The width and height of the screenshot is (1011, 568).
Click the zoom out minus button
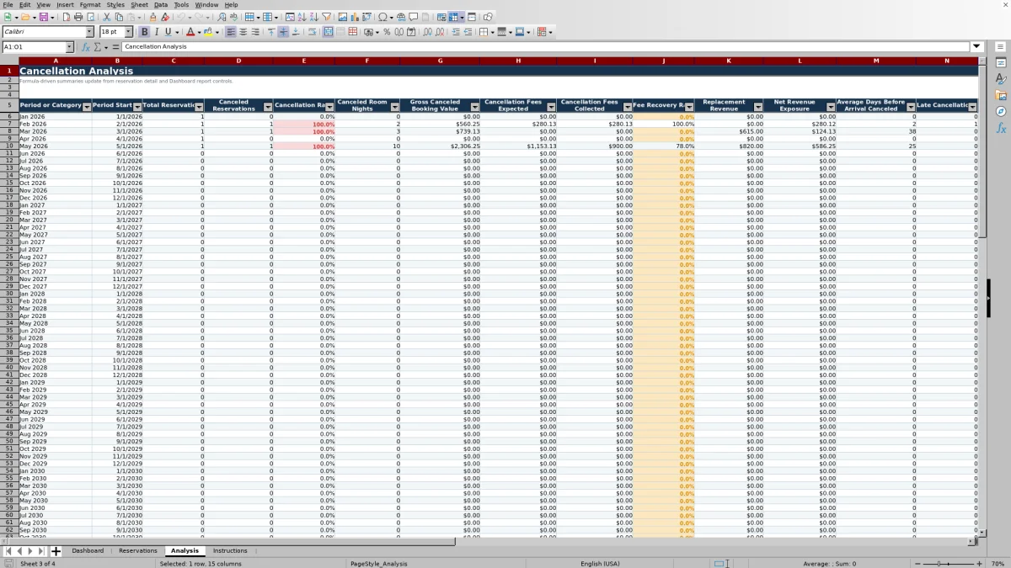918,564
